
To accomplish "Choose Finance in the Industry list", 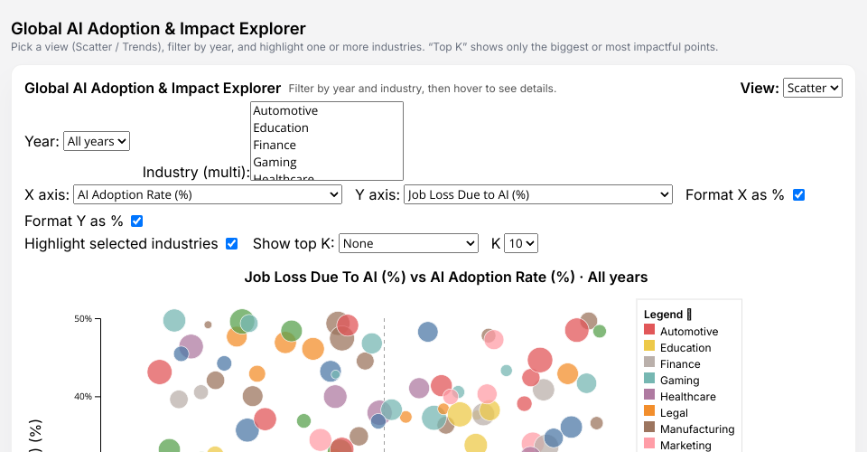I will (x=275, y=146).
